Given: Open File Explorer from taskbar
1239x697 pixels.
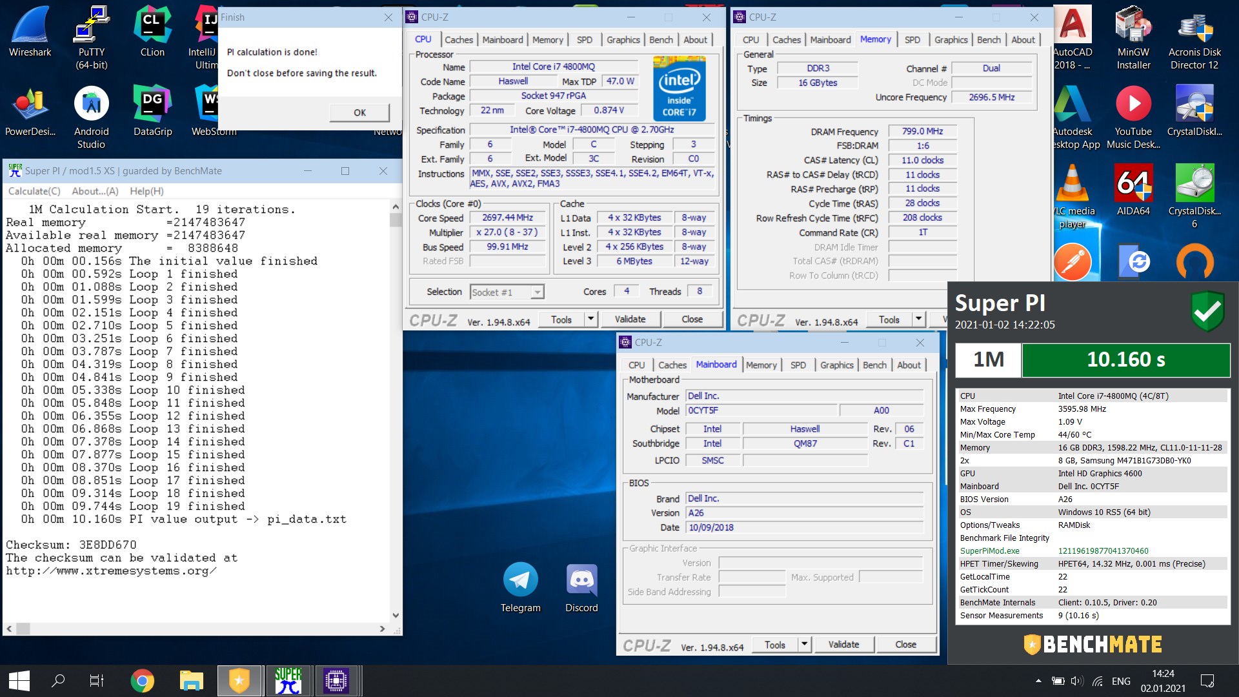Looking at the screenshot, I should [x=191, y=681].
